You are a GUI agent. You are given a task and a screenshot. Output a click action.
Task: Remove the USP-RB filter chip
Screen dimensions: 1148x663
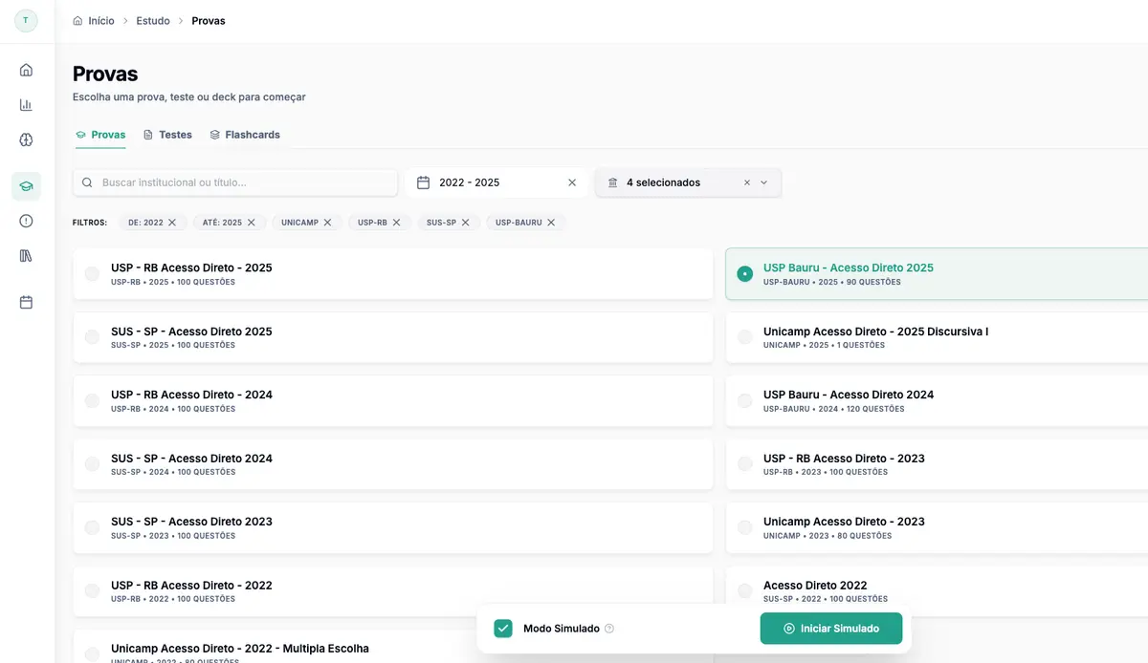coord(397,223)
